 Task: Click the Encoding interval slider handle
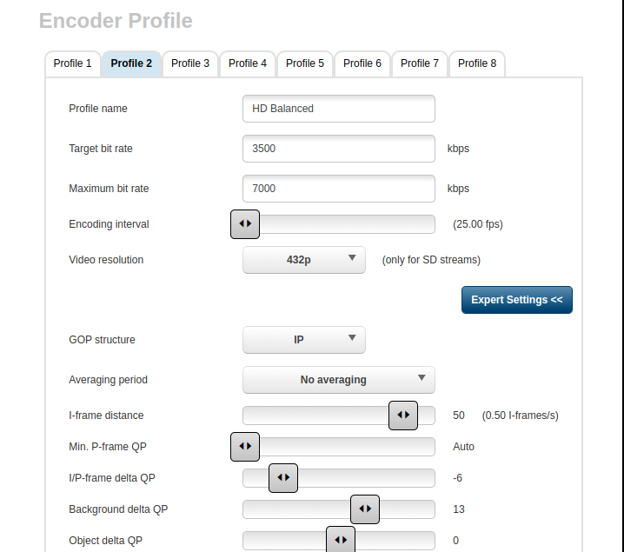(x=245, y=224)
